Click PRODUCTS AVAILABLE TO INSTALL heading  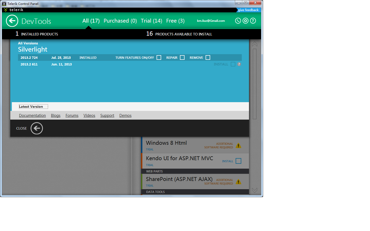point(184,34)
